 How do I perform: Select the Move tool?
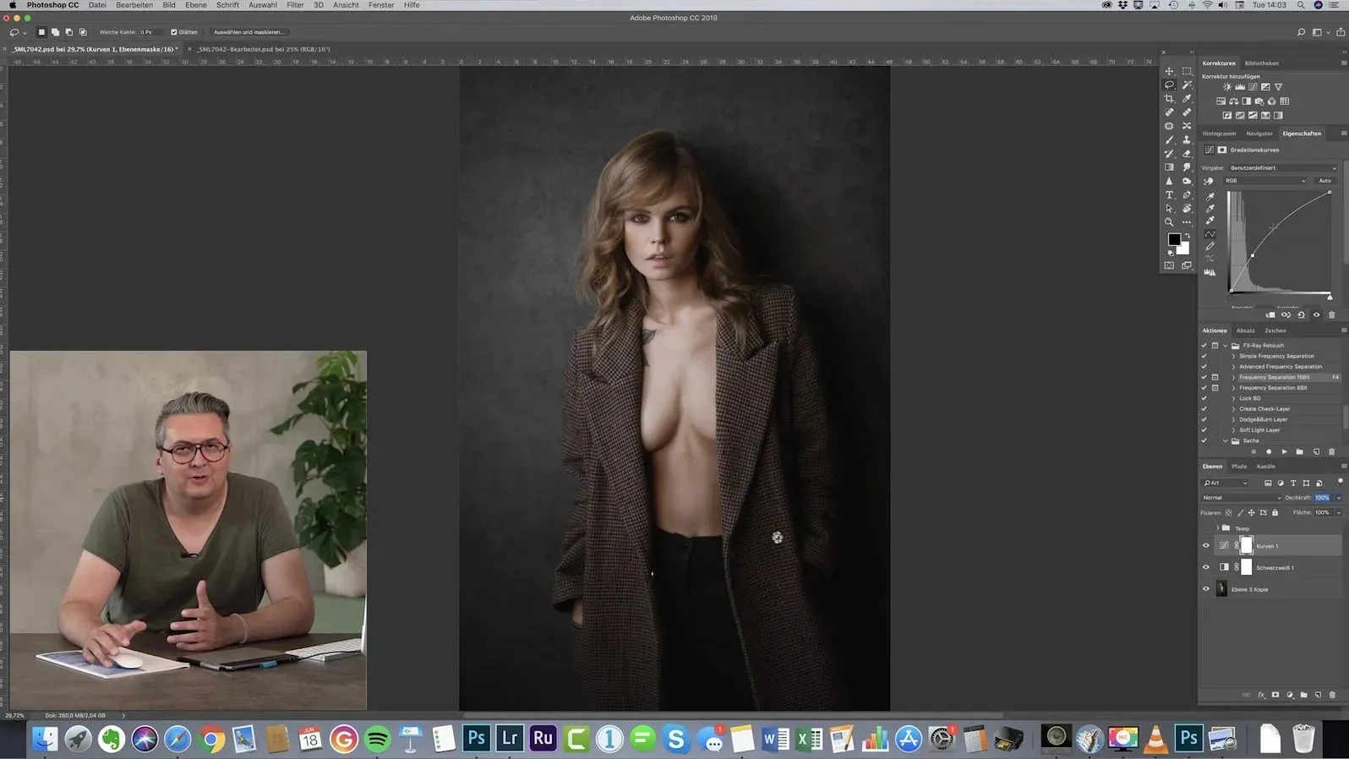(1169, 71)
